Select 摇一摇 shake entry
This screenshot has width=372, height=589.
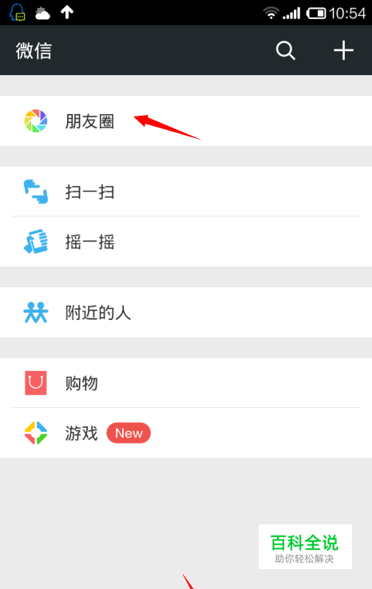coord(186,242)
